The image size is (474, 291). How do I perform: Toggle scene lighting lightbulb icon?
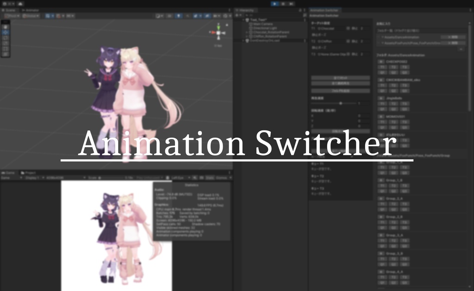[x=179, y=16]
